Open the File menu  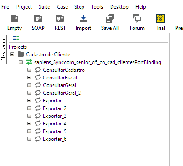pyautogui.click(x=5, y=7)
